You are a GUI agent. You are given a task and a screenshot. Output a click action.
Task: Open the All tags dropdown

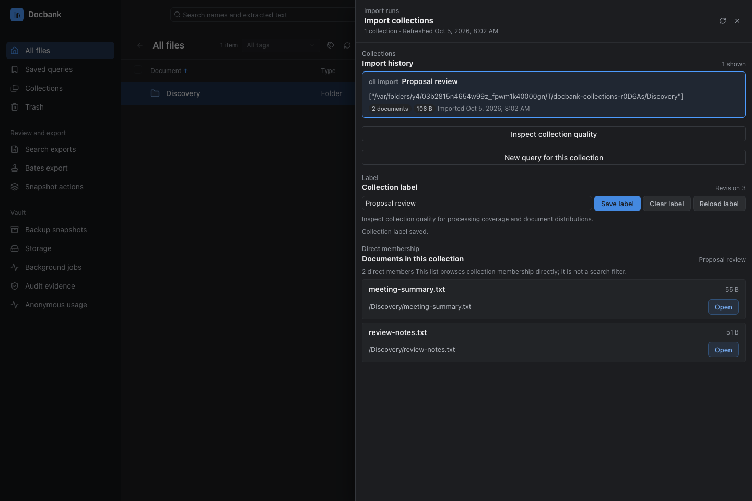(281, 45)
